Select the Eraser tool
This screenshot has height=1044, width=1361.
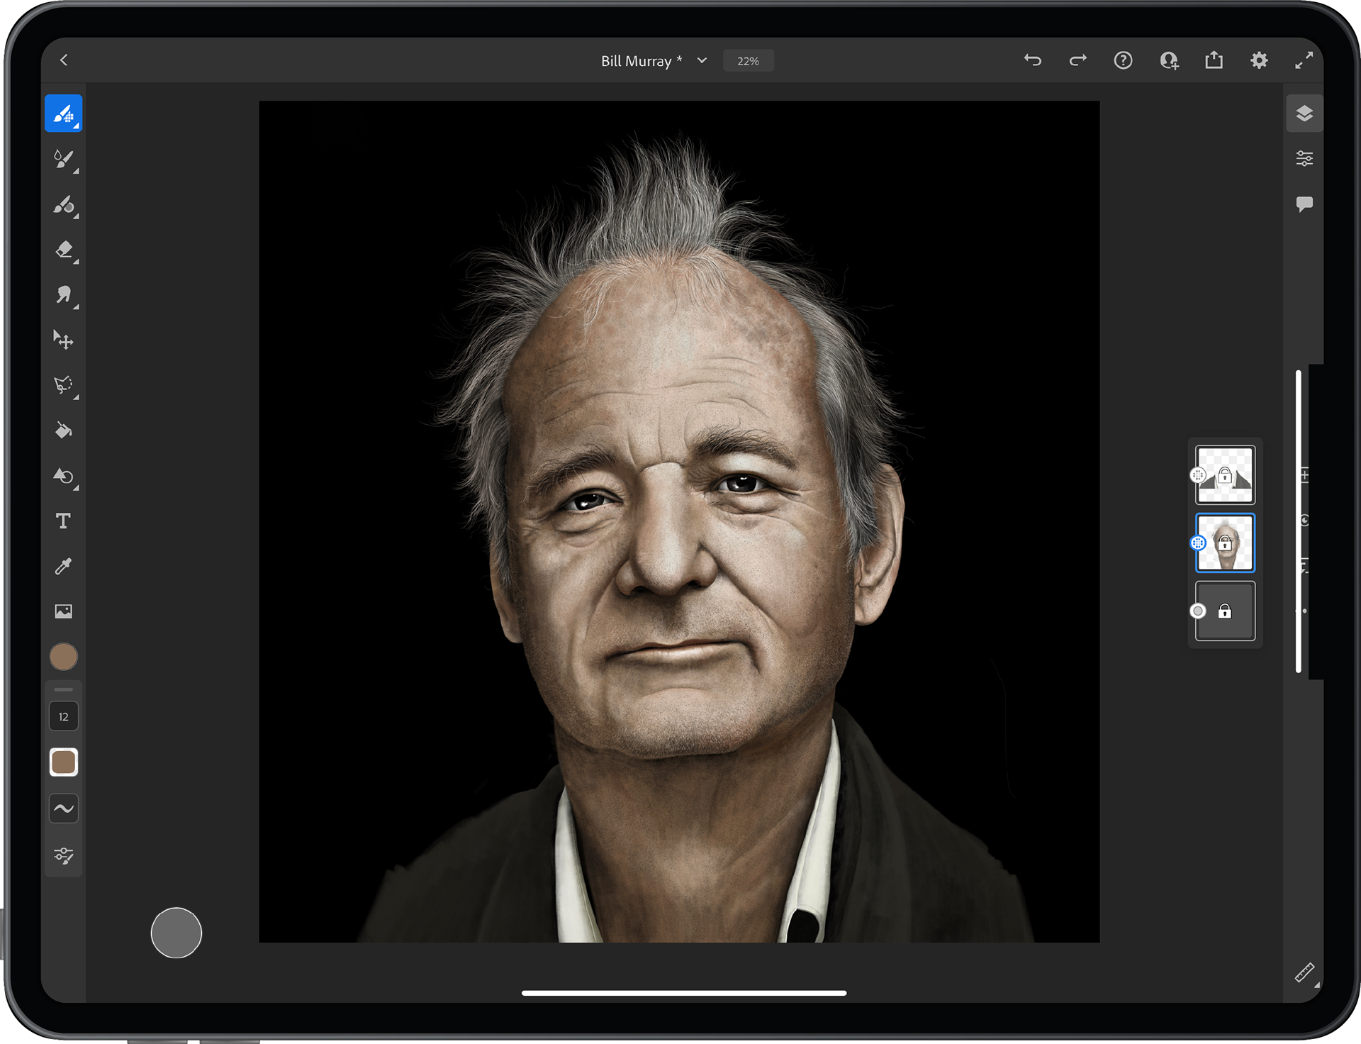pos(63,250)
